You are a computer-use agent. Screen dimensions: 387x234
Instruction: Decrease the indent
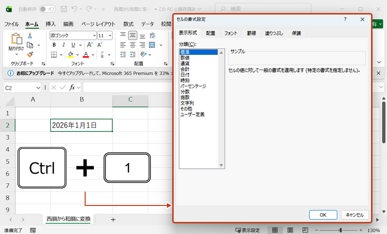123,55
